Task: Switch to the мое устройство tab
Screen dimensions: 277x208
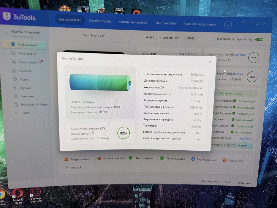Action: click(x=70, y=20)
